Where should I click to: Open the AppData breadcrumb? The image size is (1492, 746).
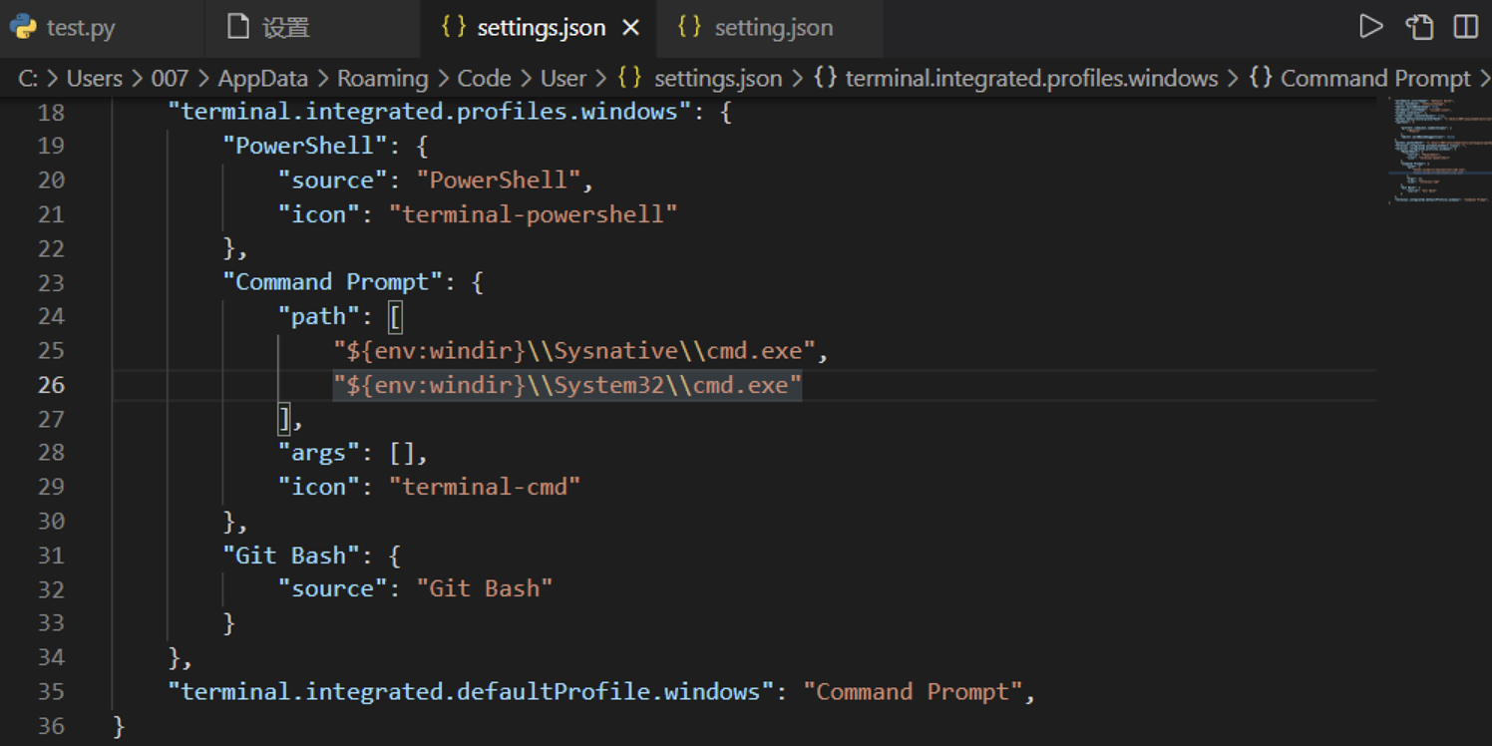[262, 78]
